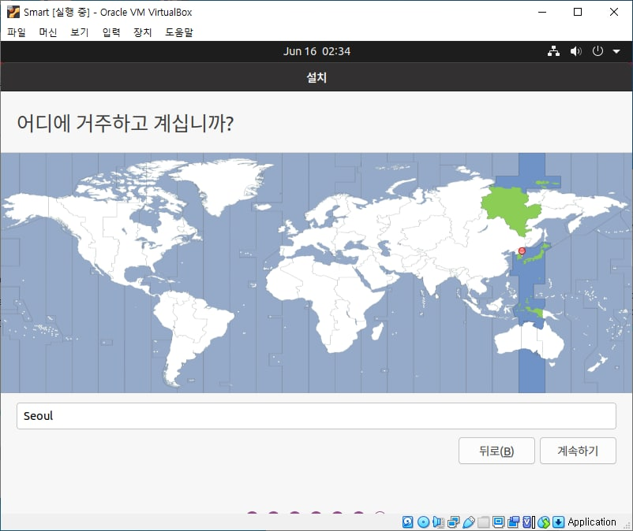The height and width of the screenshot is (531, 633).
Task: Click the recording status icon
Action: click(514, 522)
